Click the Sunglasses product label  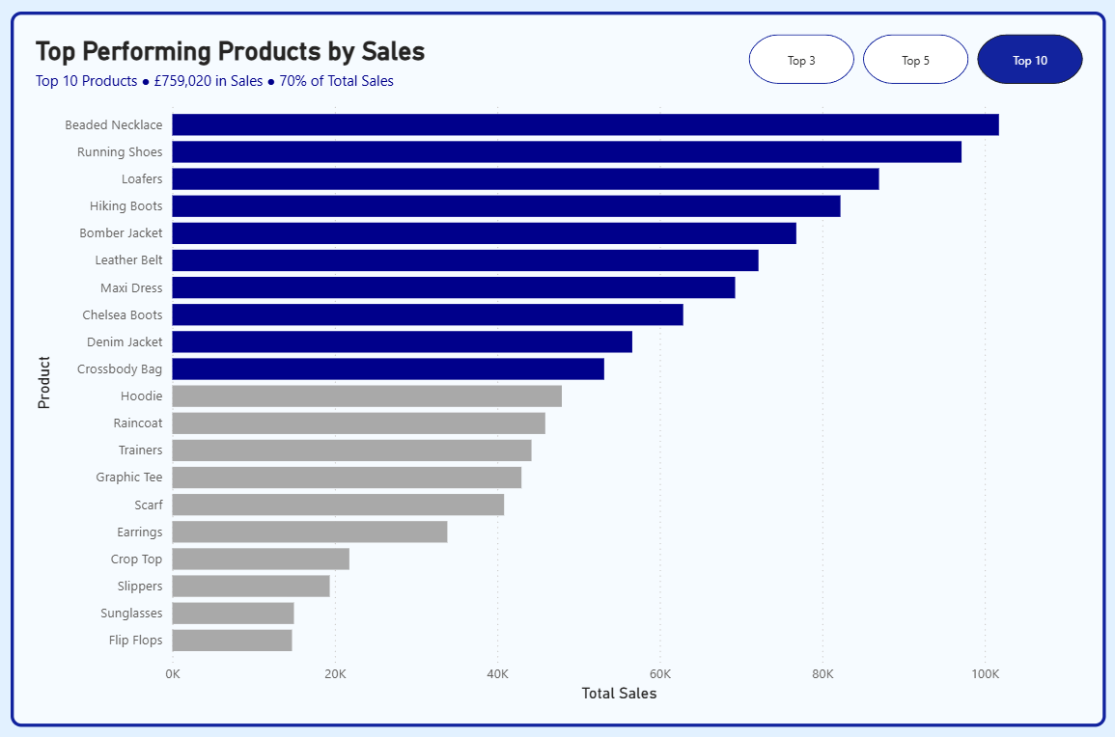131,613
